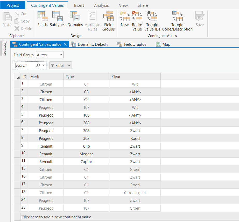Click the 208 type cell
This screenshot has width=239, height=222.
coord(86,123)
